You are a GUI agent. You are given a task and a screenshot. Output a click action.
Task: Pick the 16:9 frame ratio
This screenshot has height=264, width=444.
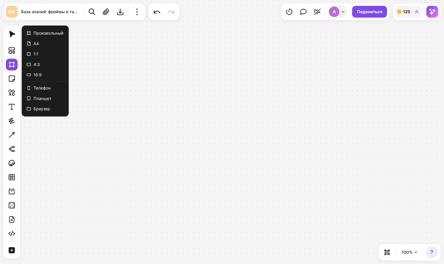pos(45,75)
